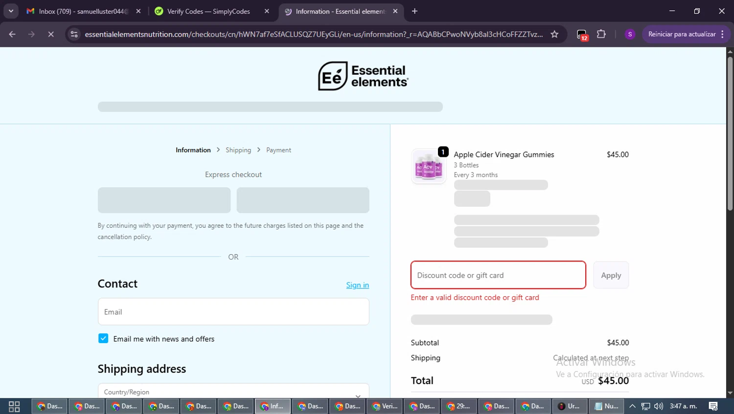Screen dimensions: 734x414
Task: Stop page loading with the X button
Action: coord(50,34)
